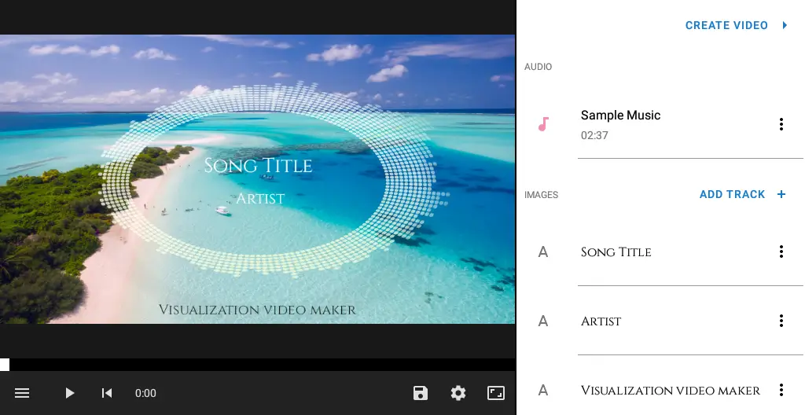
Task: Open the hamburger menu icon
Action: [x=22, y=393]
